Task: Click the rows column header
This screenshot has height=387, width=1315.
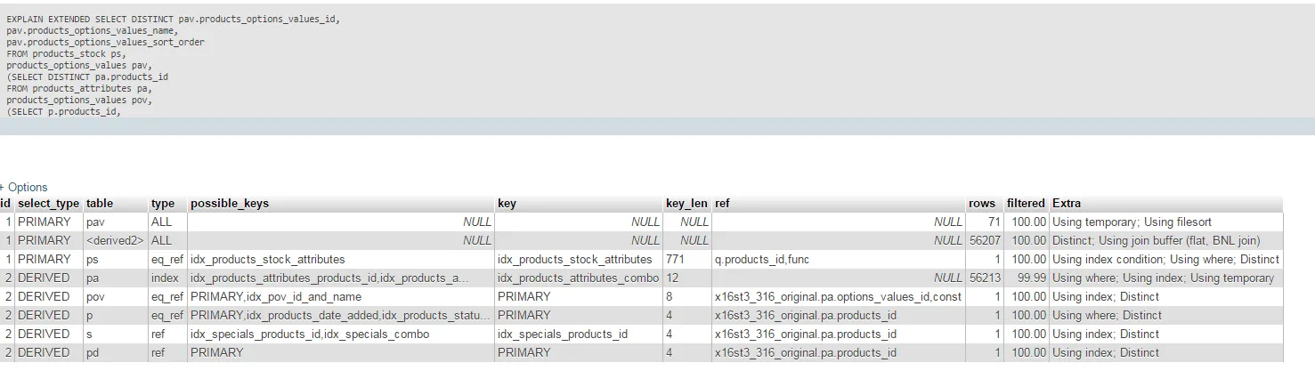Action: [982, 203]
